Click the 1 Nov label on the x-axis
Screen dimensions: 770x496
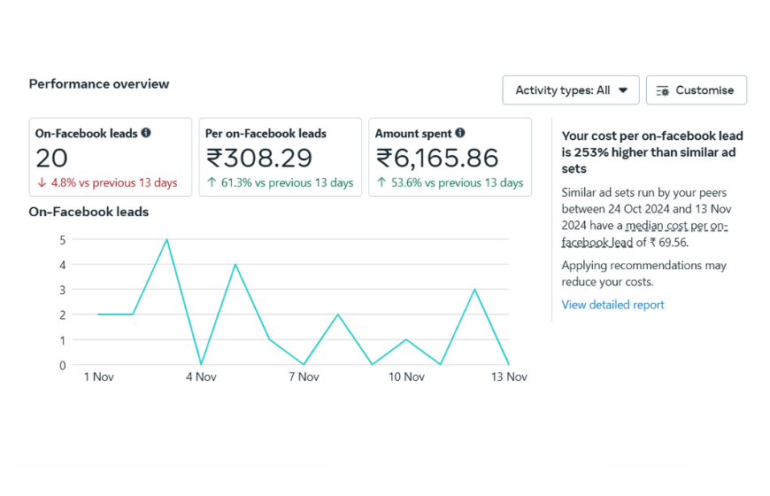coord(98,377)
